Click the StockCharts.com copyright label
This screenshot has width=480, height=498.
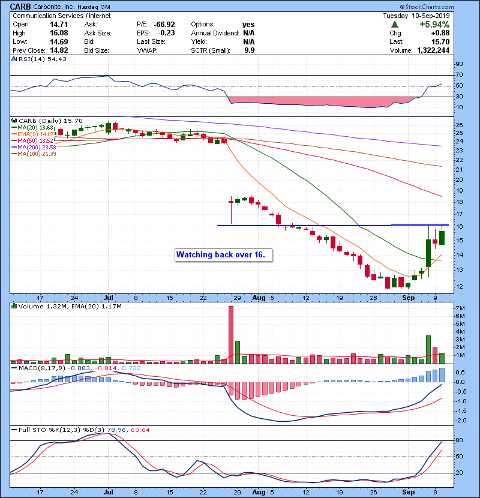pos(427,7)
